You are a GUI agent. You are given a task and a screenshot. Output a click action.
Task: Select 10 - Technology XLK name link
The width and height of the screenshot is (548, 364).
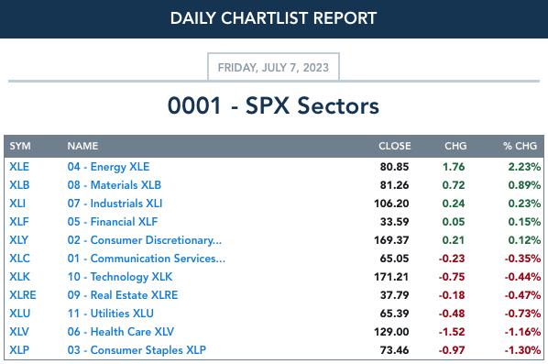pyautogui.click(x=120, y=277)
